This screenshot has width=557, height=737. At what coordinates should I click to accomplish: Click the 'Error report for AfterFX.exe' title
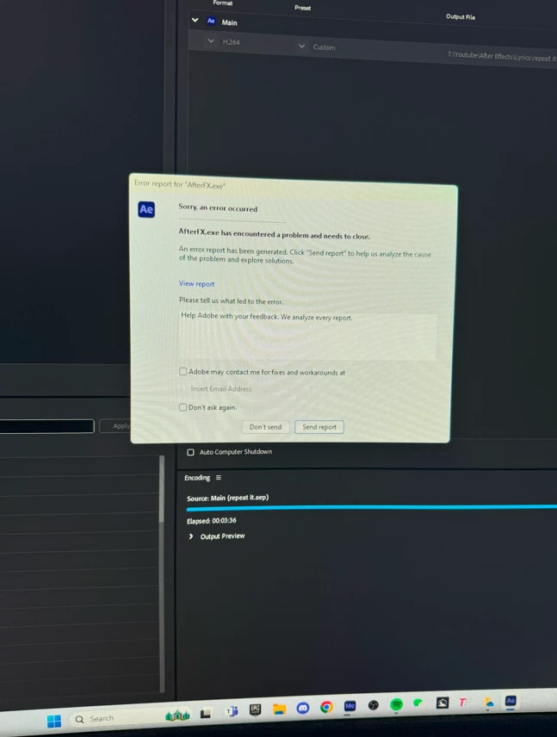(180, 184)
